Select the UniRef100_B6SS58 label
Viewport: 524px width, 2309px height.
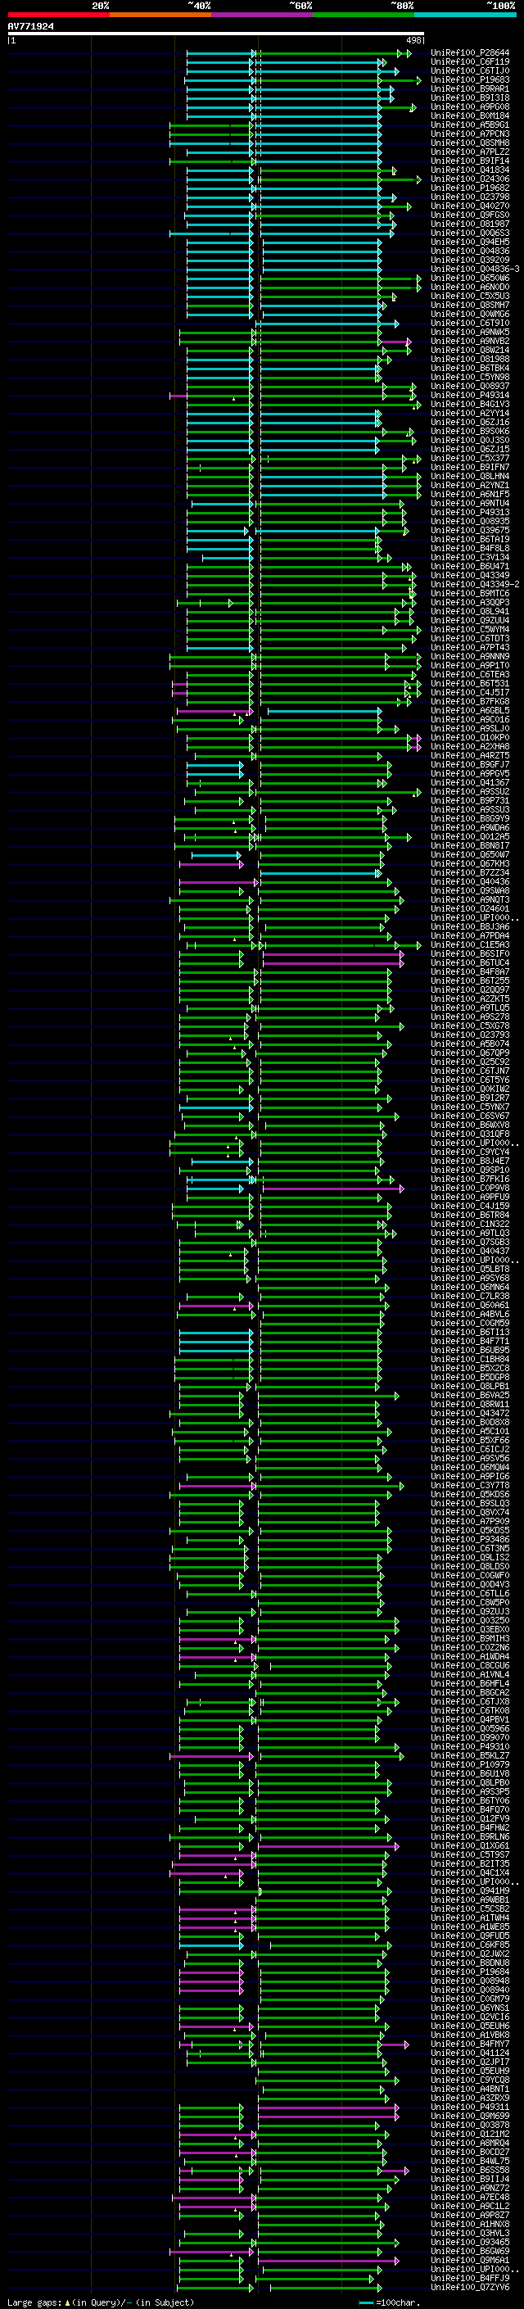[x=470, y=2169]
